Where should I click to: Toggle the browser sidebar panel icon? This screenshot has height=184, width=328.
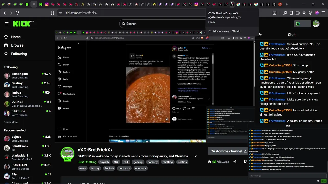[291, 13]
